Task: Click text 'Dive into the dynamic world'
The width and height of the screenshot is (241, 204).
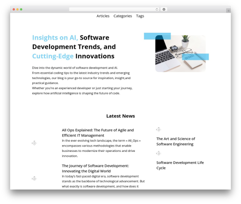Action: click(x=75, y=68)
